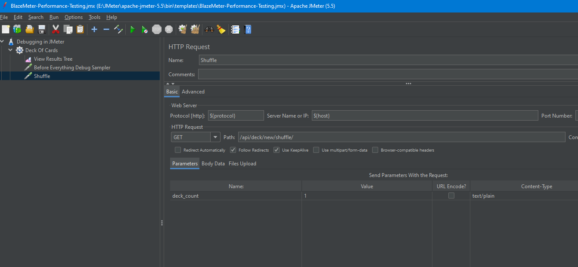The image size is (578, 267).
Task: Enable Use multipart/form-data checkbox
Action: 316,150
